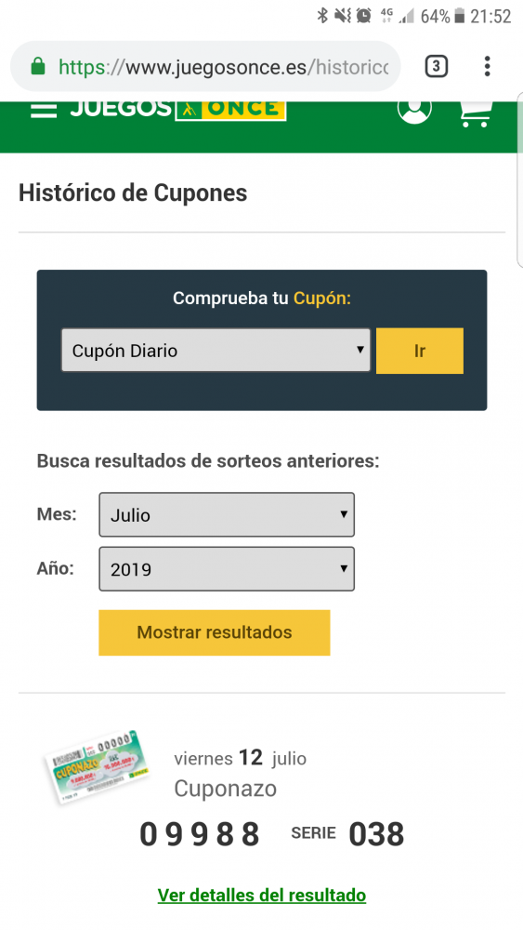
Task: Expand the Año dropdown showing 2019
Action: pyautogui.click(x=227, y=569)
